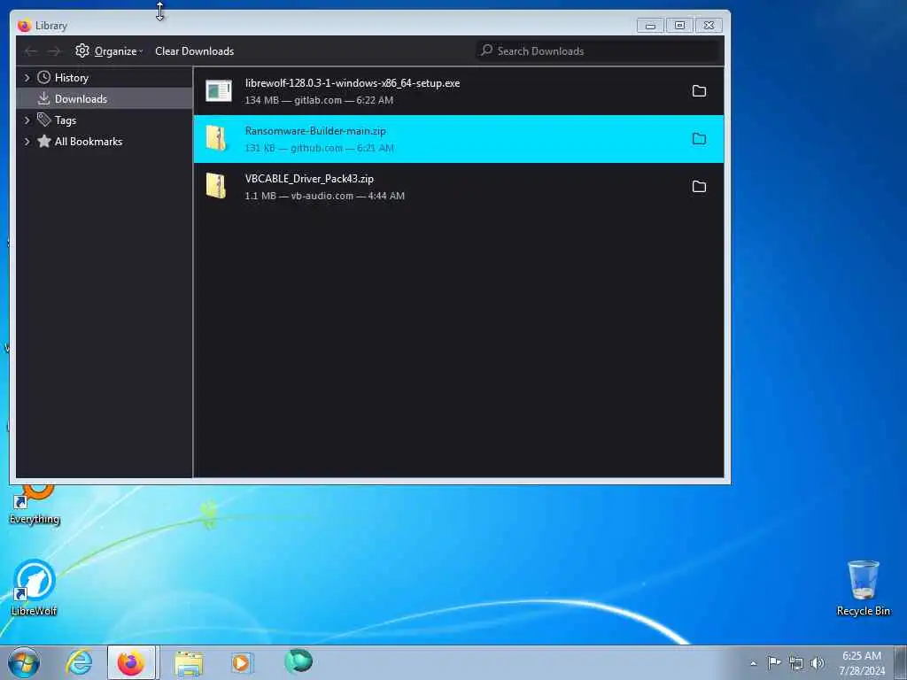
Task: Open folder containing the librewolf setup.exe download
Action: [x=699, y=91]
